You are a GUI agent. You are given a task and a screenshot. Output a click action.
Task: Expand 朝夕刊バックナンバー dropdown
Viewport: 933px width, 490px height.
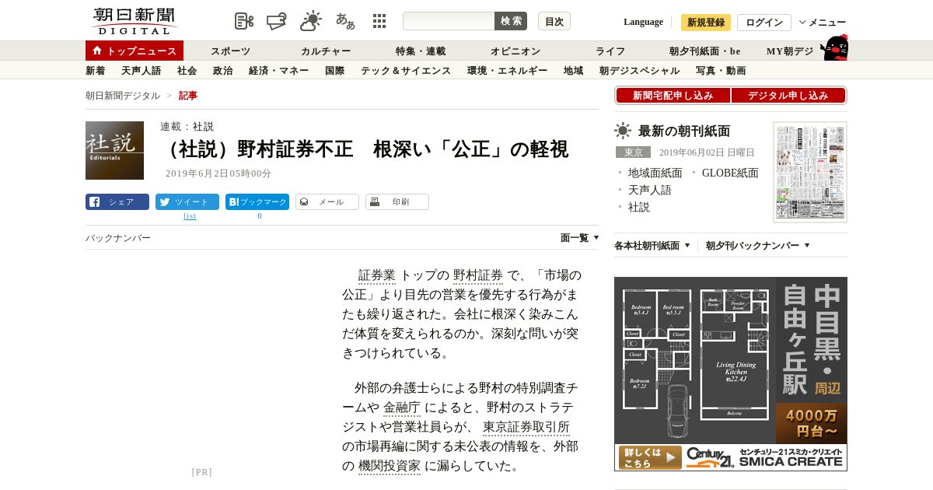tap(758, 246)
